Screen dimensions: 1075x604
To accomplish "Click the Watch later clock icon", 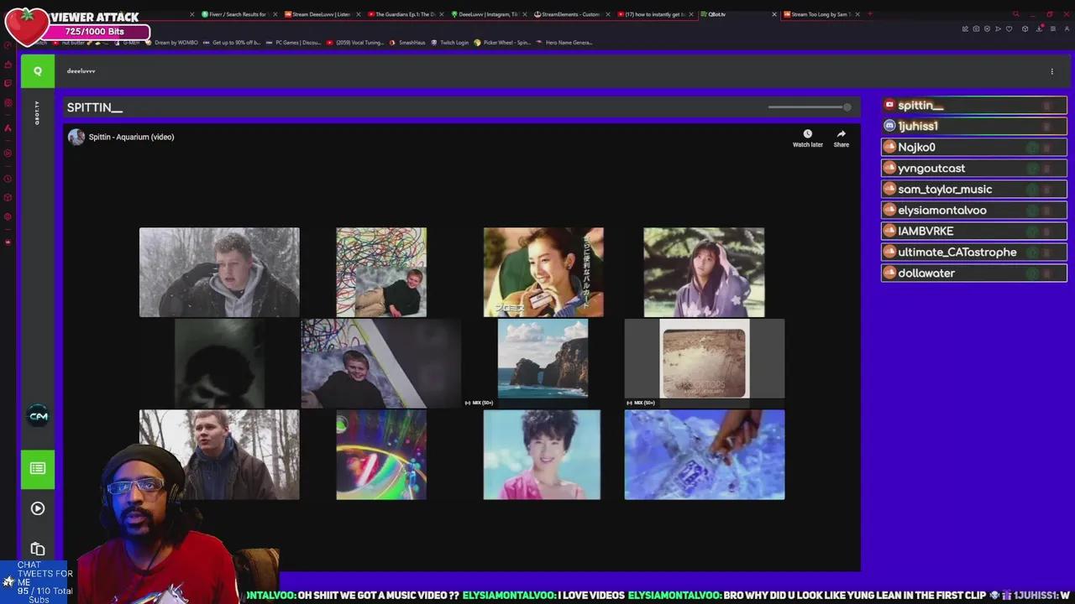I will [x=807, y=134].
